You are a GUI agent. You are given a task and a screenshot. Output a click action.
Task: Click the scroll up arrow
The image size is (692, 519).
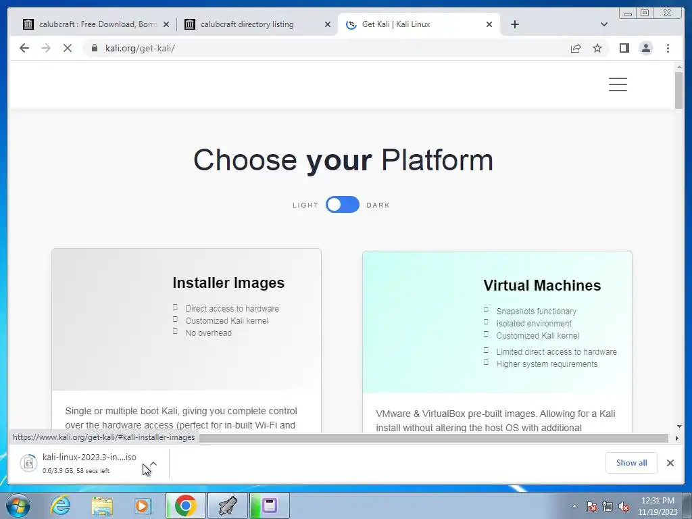click(679, 67)
